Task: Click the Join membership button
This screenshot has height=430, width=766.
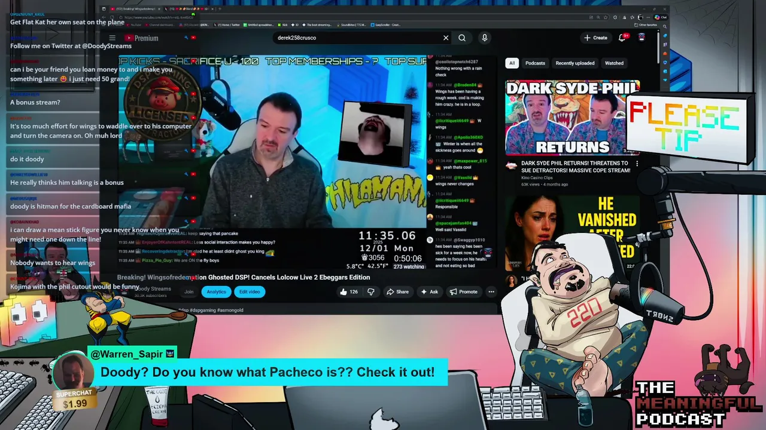Action: (x=189, y=292)
